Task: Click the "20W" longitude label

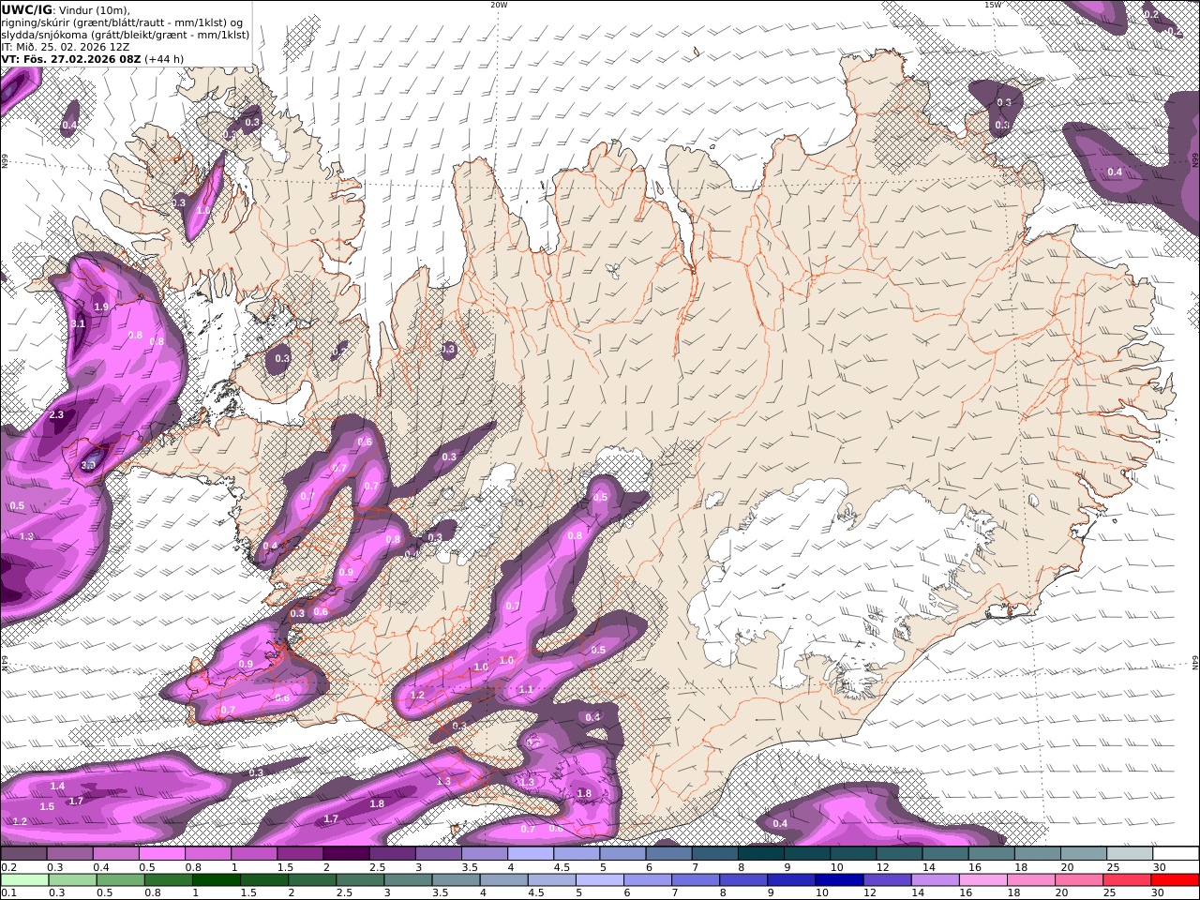Action: point(499,5)
